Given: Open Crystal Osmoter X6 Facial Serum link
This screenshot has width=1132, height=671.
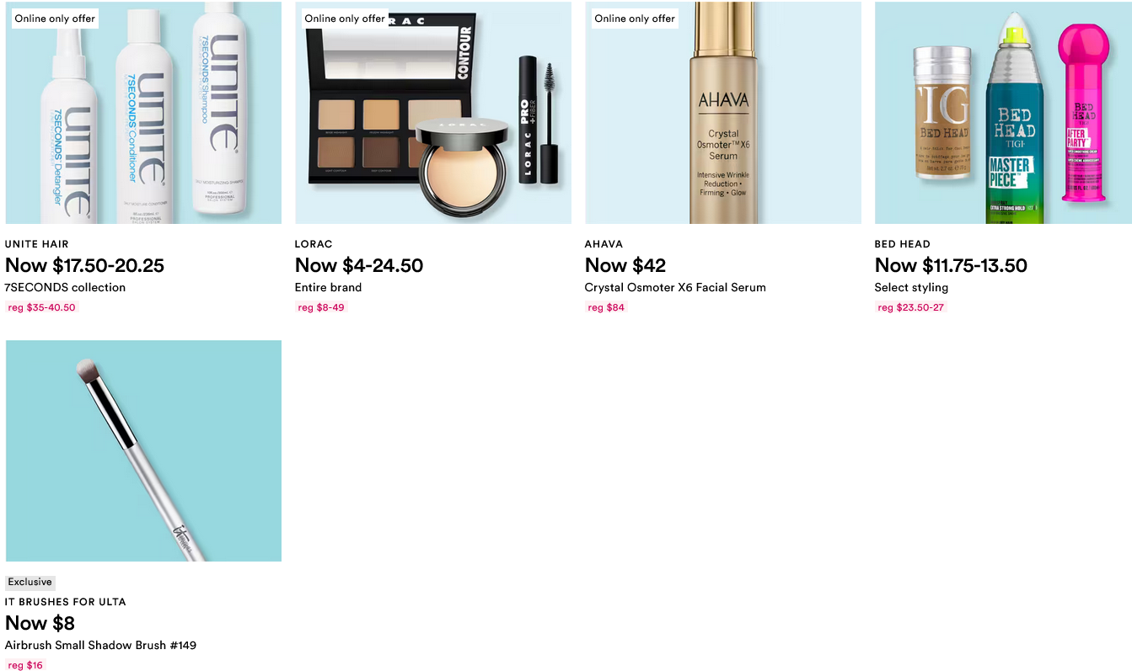Looking at the screenshot, I should [675, 287].
